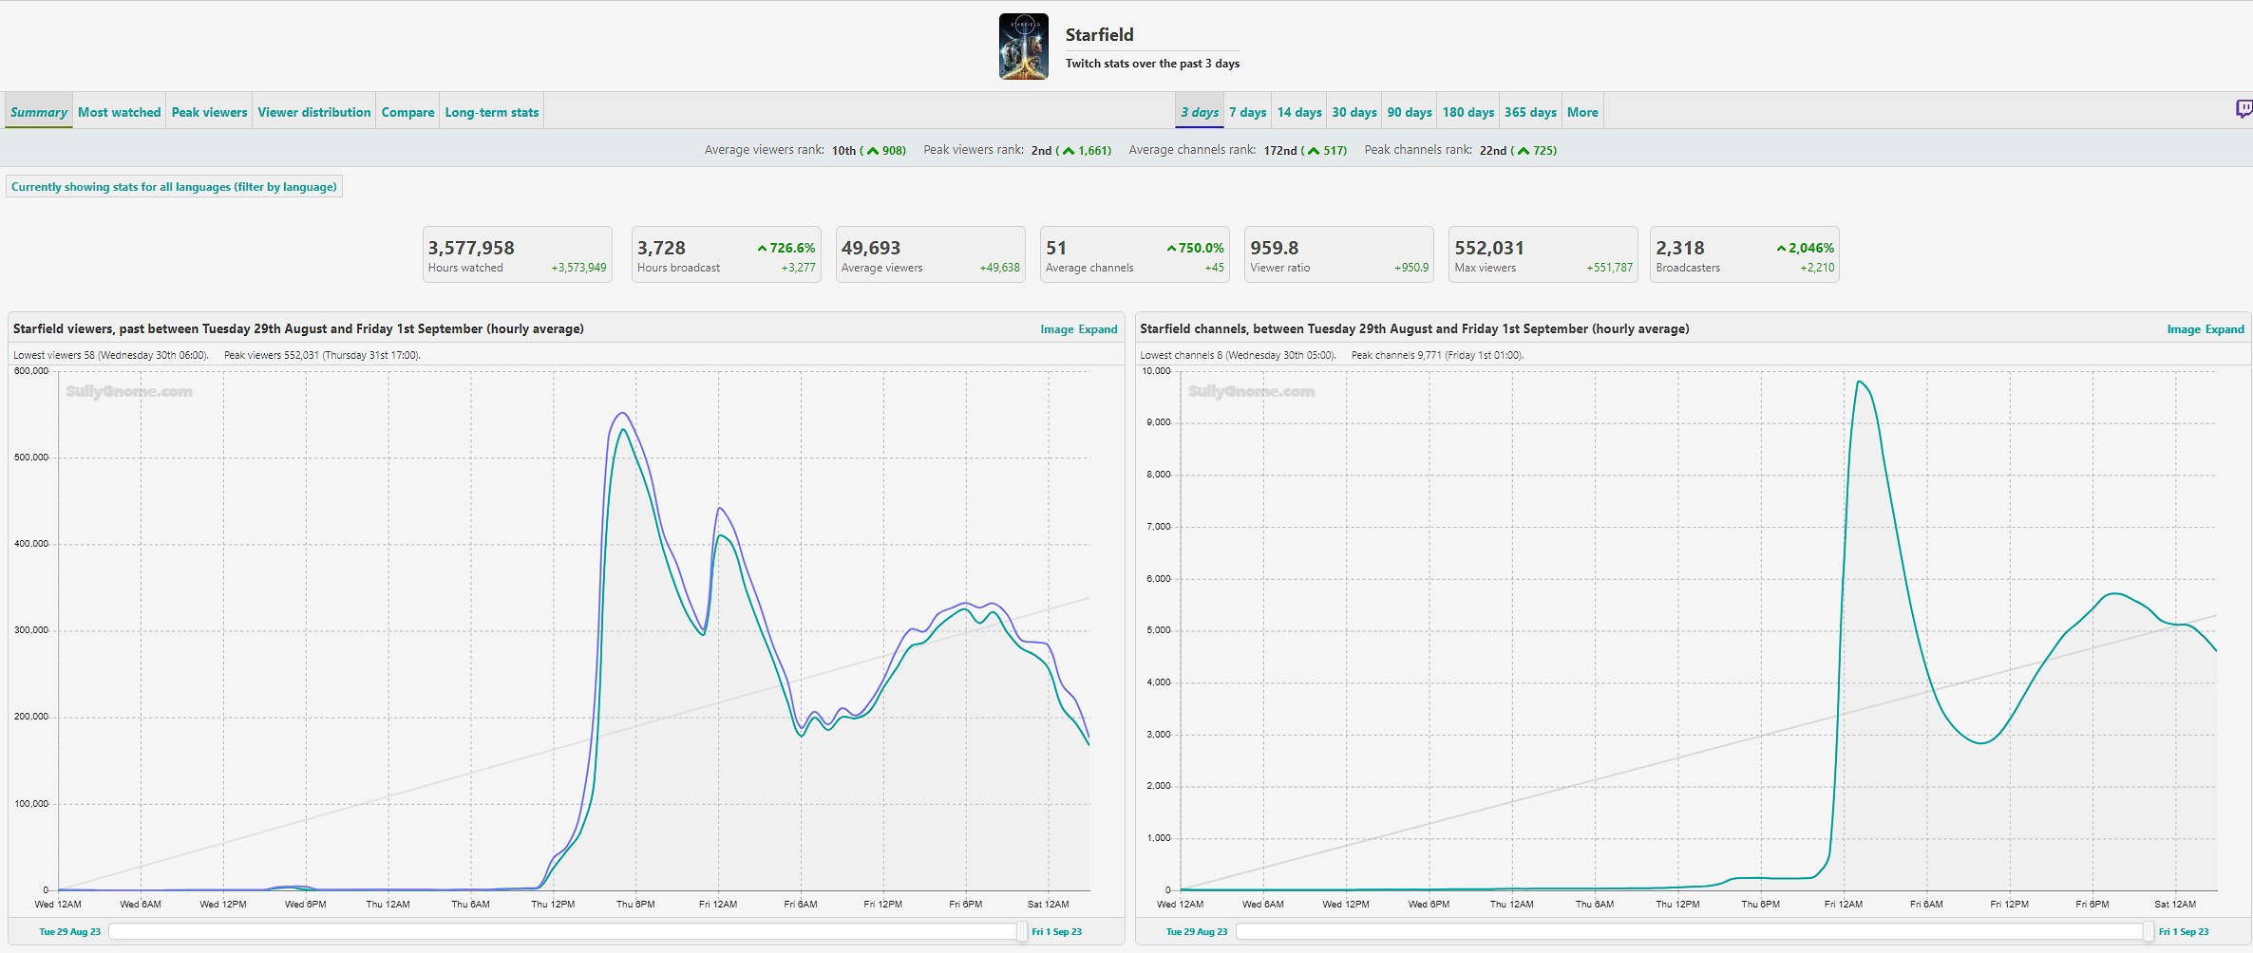Open the More time range menu
The height and width of the screenshot is (953, 2253).
[x=1582, y=112]
